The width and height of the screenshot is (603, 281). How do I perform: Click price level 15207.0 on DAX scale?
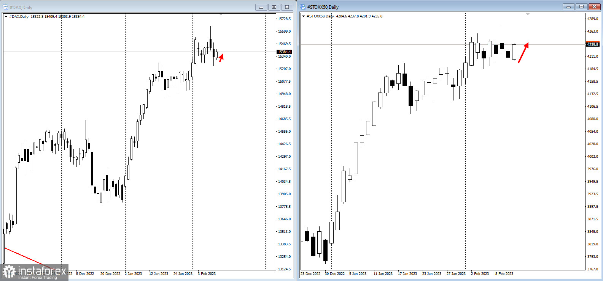click(x=284, y=69)
